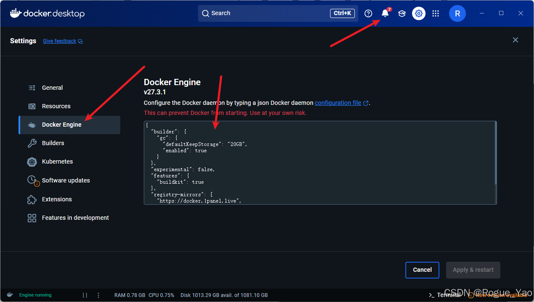
Task: Click the Extensions puzzle piece icon
Action: tap(32, 199)
